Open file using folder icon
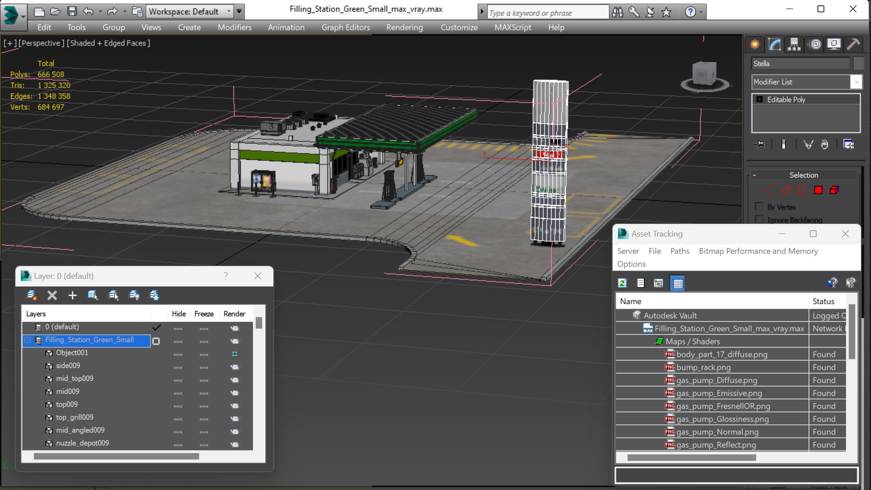871x490 pixels. tap(55, 11)
